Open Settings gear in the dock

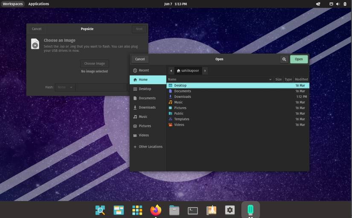click(230, 210)
